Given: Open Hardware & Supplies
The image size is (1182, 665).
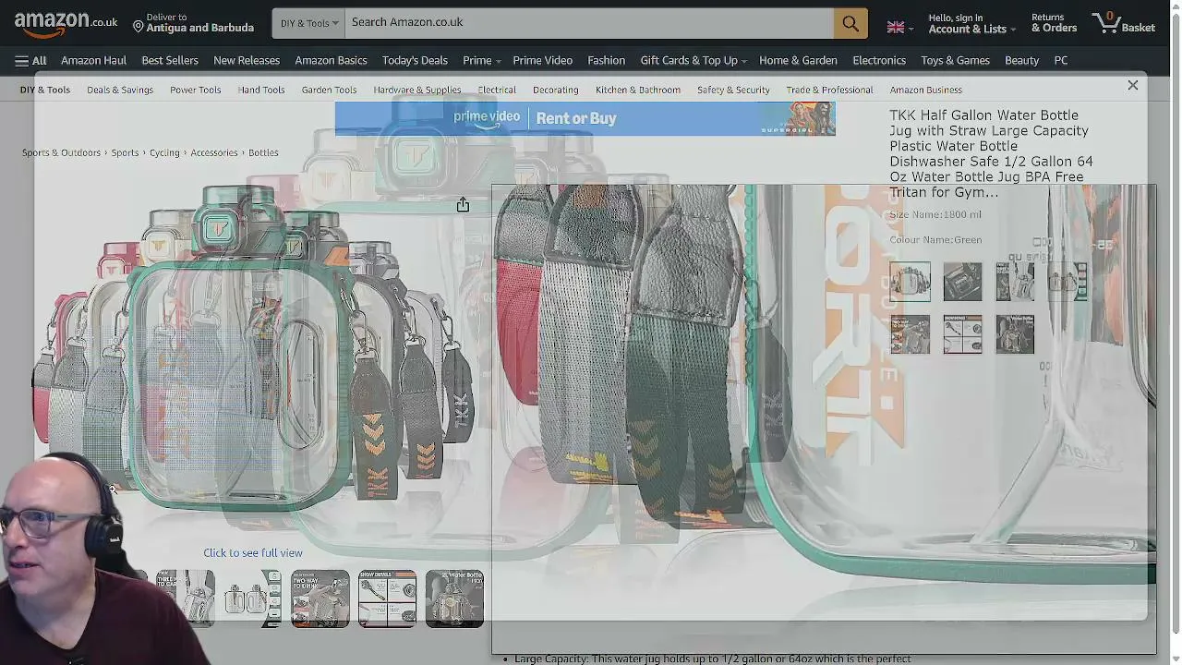Looking at the screenshot, I should 417,91.
